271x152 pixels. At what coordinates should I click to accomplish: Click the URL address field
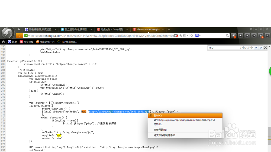click(101, 36)
